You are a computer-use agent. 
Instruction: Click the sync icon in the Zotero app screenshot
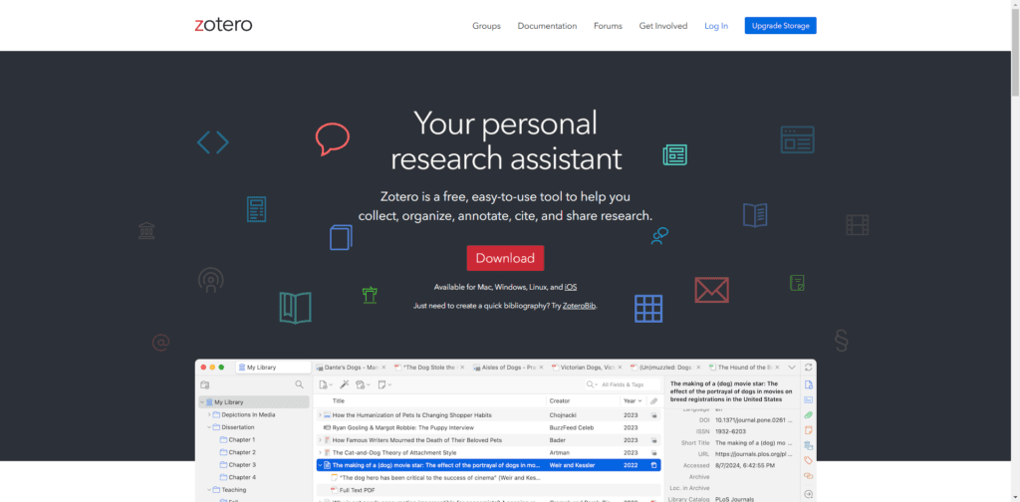(x=808, y=368)
